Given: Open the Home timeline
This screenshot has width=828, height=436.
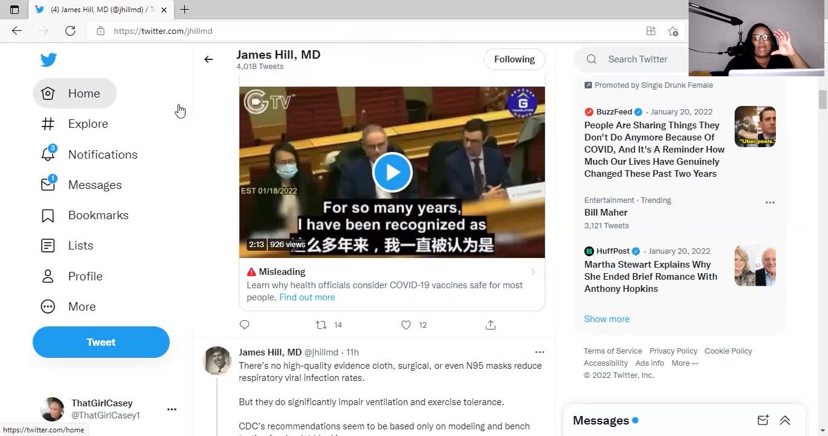Looking at the screenshot, I should point(75,93).
